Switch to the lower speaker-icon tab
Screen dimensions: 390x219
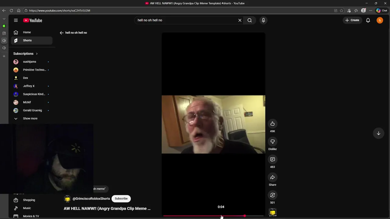[x=4, y=48]
